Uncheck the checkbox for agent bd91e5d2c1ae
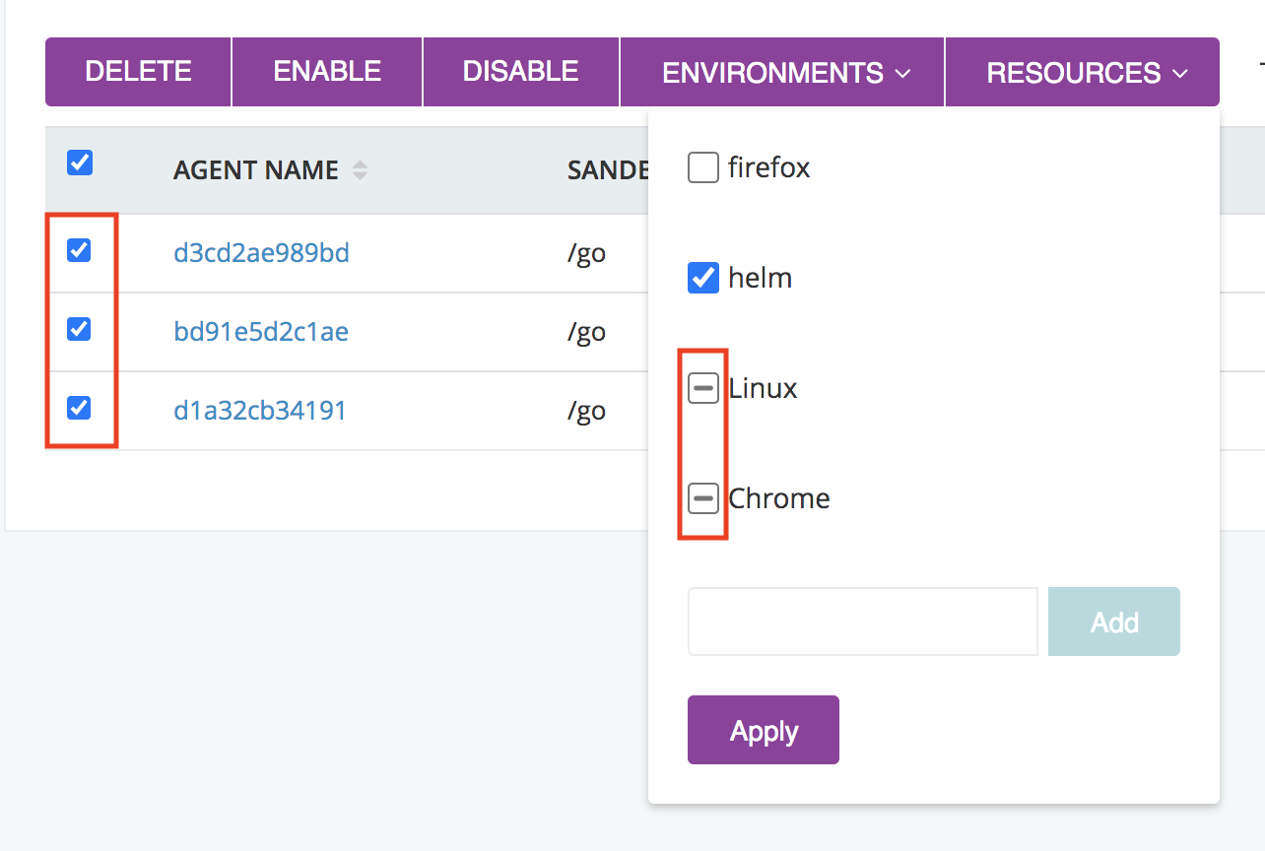The height and width of the screenshot is (851, 1265). click(x=79, y=329)
